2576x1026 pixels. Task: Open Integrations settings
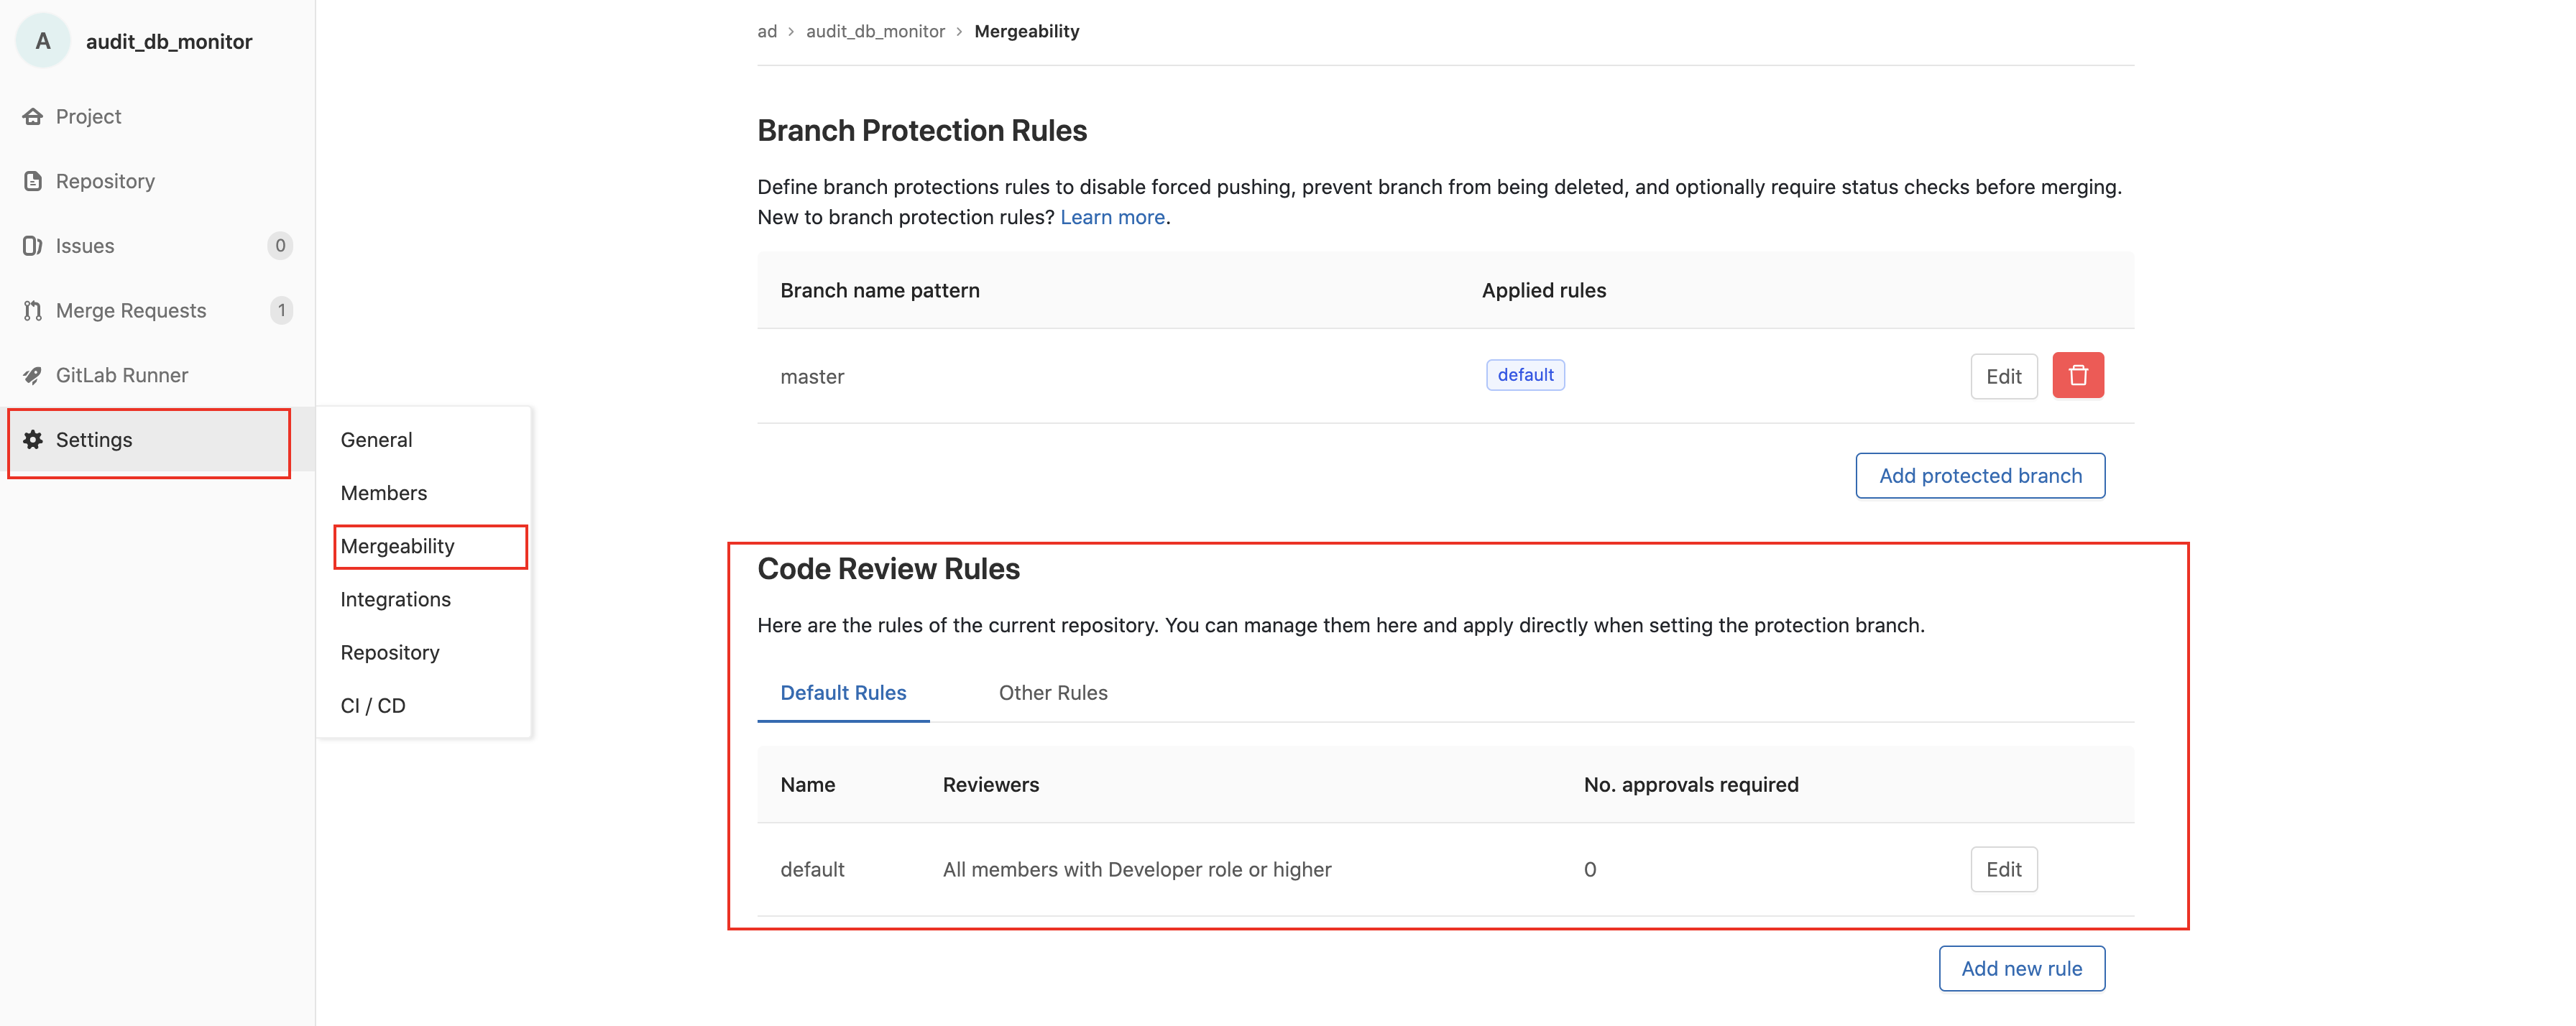tap(396, 599)
